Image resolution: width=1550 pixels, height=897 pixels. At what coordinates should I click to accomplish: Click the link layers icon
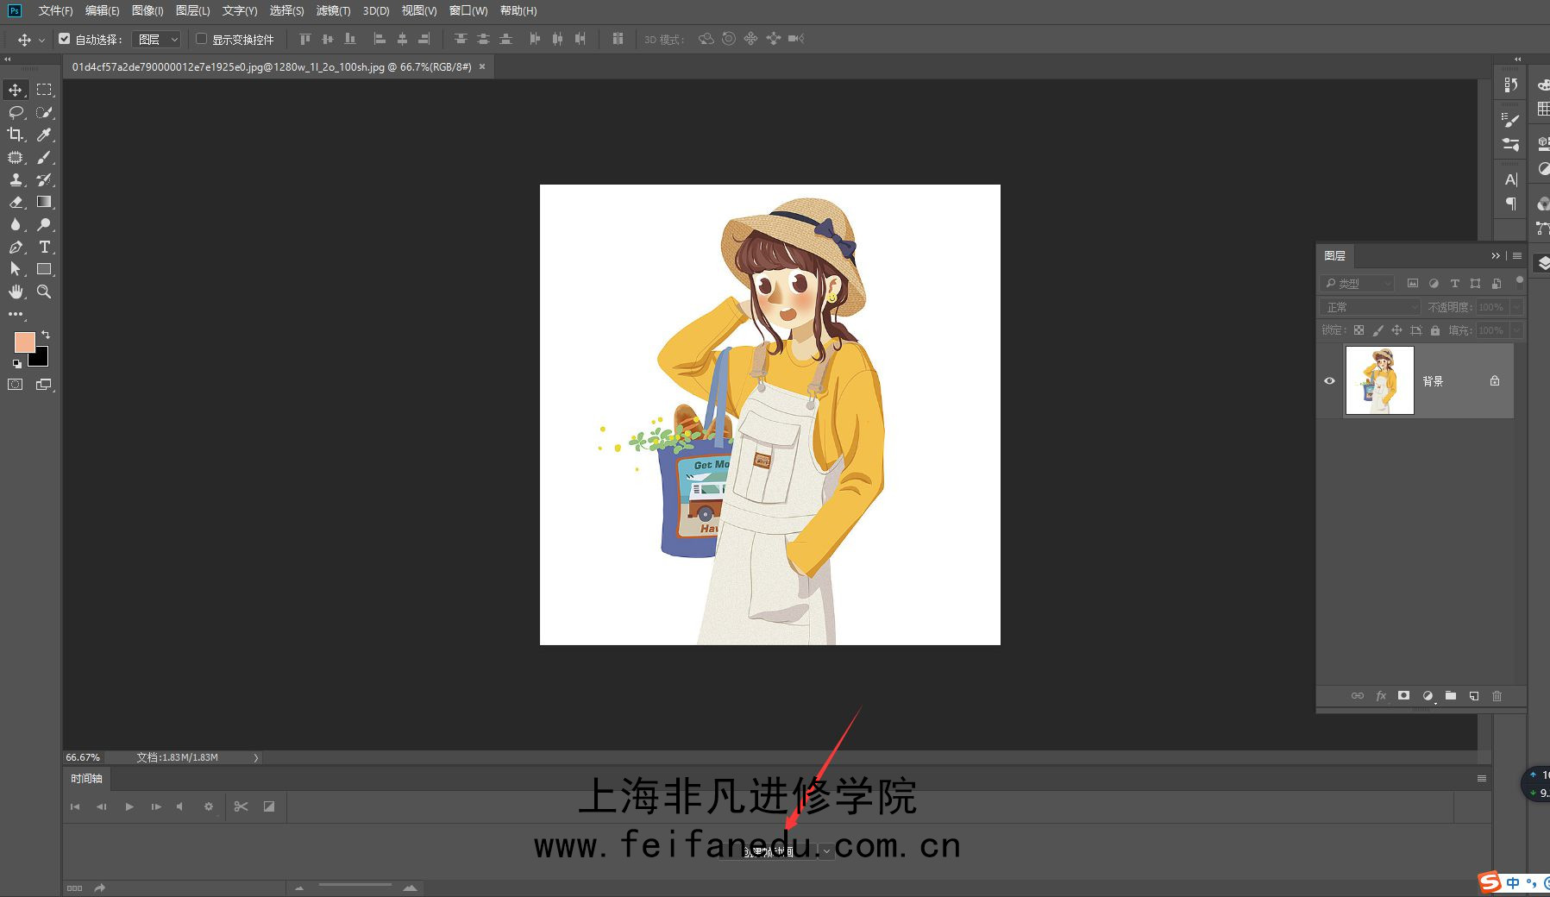1358,695
